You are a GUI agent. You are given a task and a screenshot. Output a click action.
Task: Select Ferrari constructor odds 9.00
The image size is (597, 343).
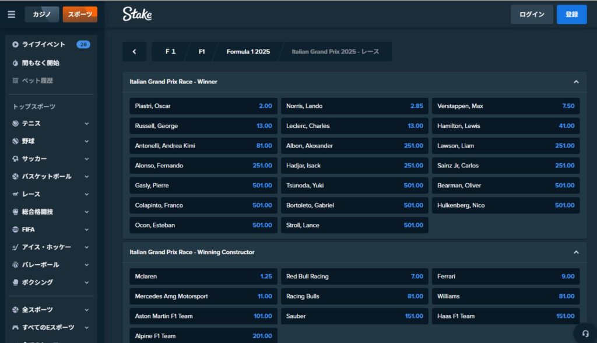click(505, 276)
